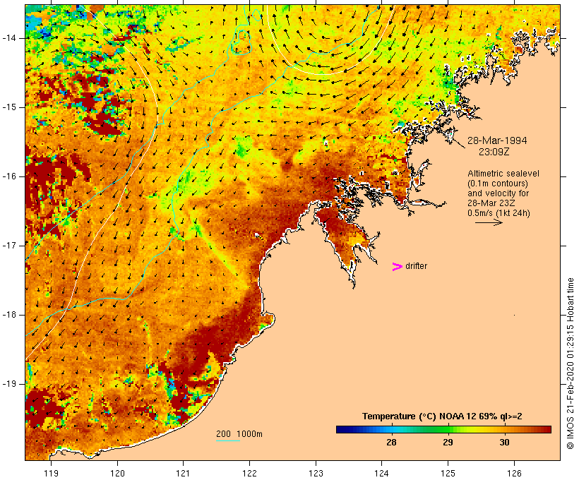
Task: Click longitude label 125 on the axis
Action: 448,473
